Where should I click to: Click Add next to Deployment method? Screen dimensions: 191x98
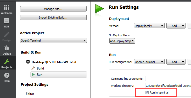(176, 26)
